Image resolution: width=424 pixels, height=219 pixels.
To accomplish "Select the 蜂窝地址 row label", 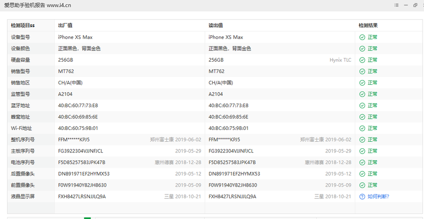I will [x=20, y=117].
